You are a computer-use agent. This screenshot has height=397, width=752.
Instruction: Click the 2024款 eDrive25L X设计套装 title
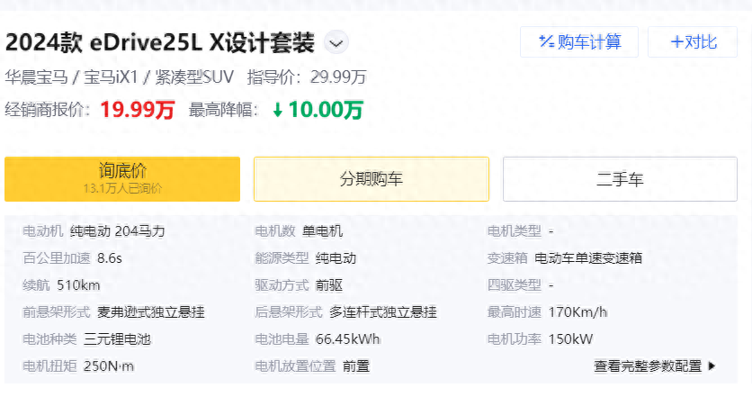tap(160, 42)
